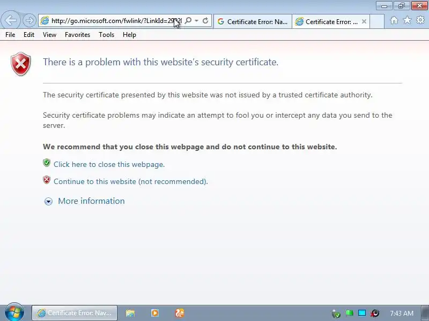This screenshot has height=321, width=429.
Task: Open Favorites with the star icon
Action: pos(407,20)
